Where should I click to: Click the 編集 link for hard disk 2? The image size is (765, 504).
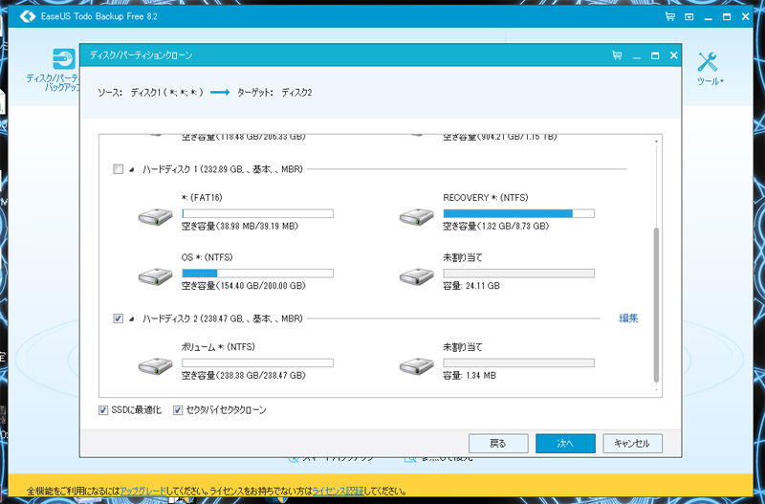(x=628, y=318)
